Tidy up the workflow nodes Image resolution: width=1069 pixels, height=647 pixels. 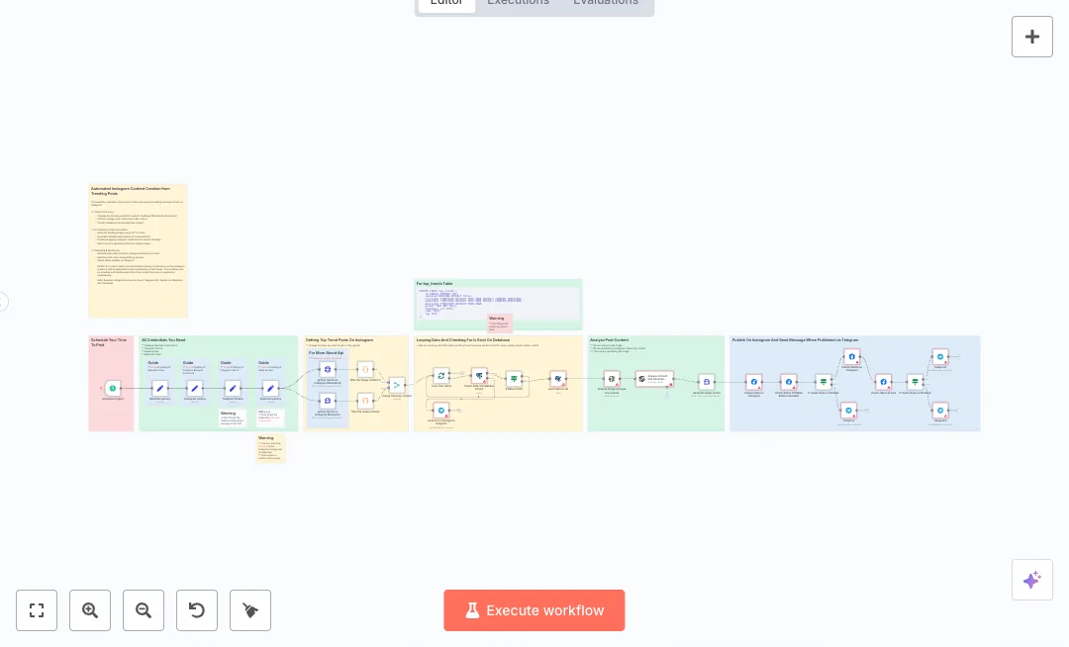click(x=250, y=610)
